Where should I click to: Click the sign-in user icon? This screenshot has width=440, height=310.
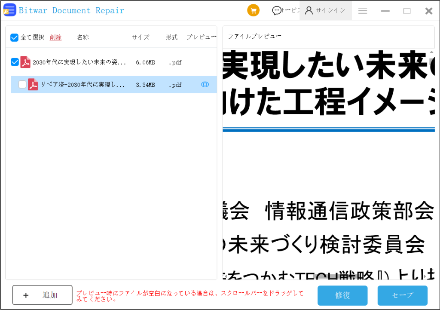tap(309, 11)
